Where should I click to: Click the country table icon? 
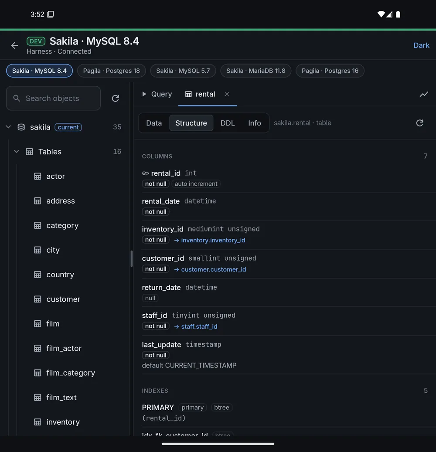point(37,275)
